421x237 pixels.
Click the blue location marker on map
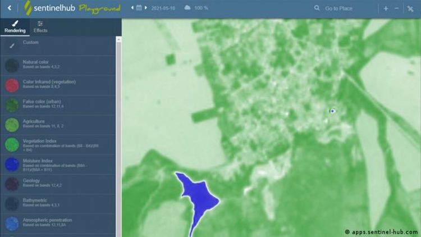[x=332, y=111]
